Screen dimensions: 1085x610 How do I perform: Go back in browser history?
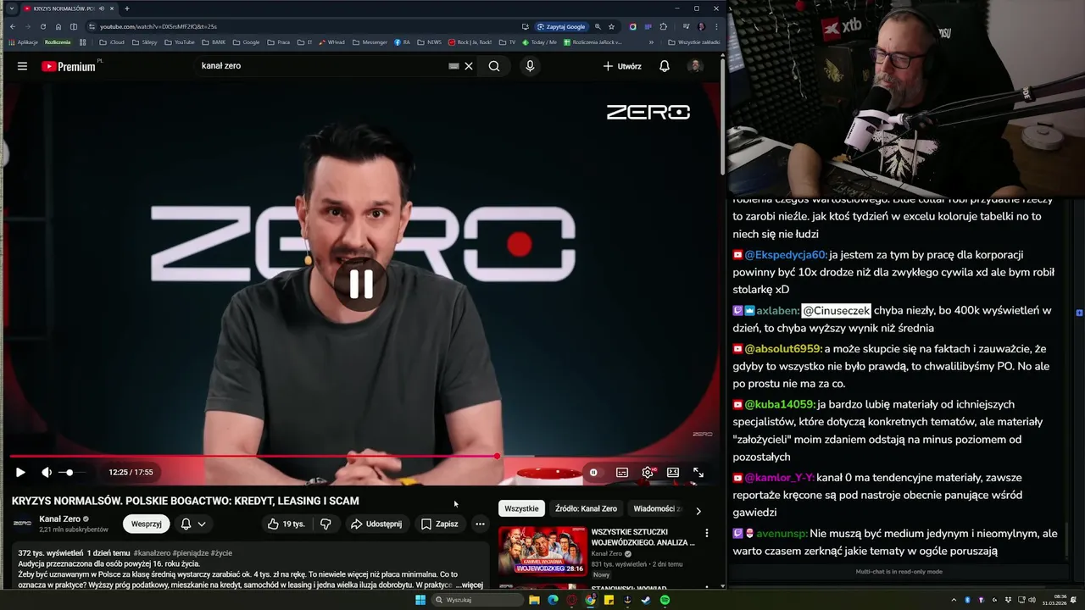(12, 26)
